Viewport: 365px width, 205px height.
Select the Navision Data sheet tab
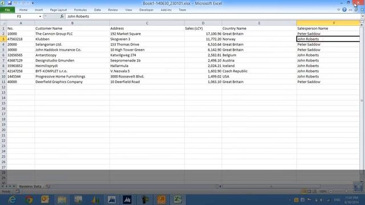[30, 186]
